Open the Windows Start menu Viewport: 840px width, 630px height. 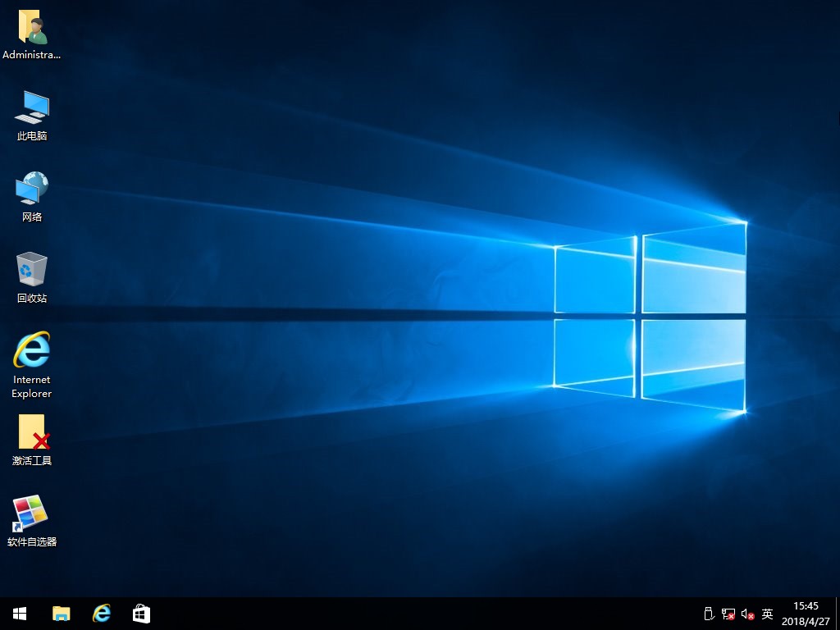[x=20, y=614]
